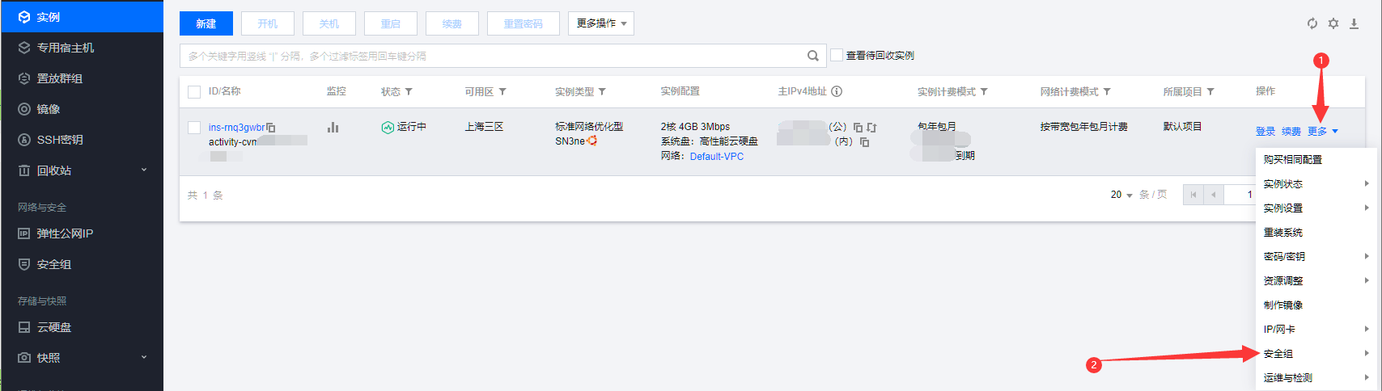Click the toolbar 续费 button
1382x391 pixels.
click(x=452, y=23)
